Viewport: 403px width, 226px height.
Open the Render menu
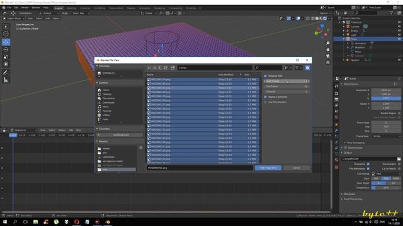[x=25, y=8]
